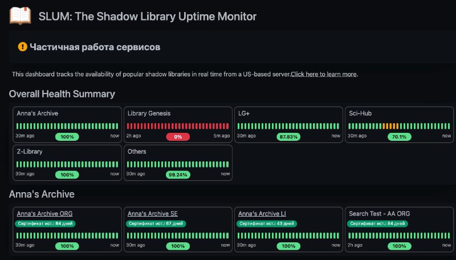Click the Library Genesis card title

[x=149, y=113]
